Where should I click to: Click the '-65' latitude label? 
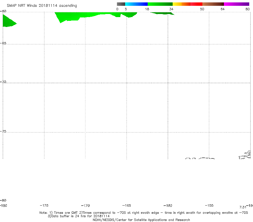[3, 43]
